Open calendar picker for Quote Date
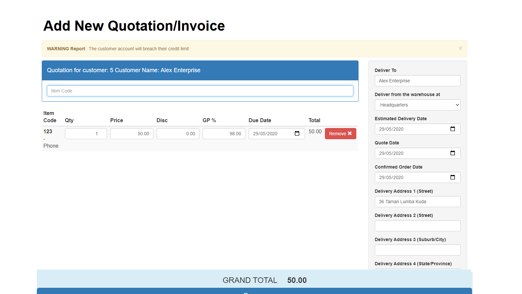Image resolution: width=522 pixels, height=294 pixels. pos(453,153)
